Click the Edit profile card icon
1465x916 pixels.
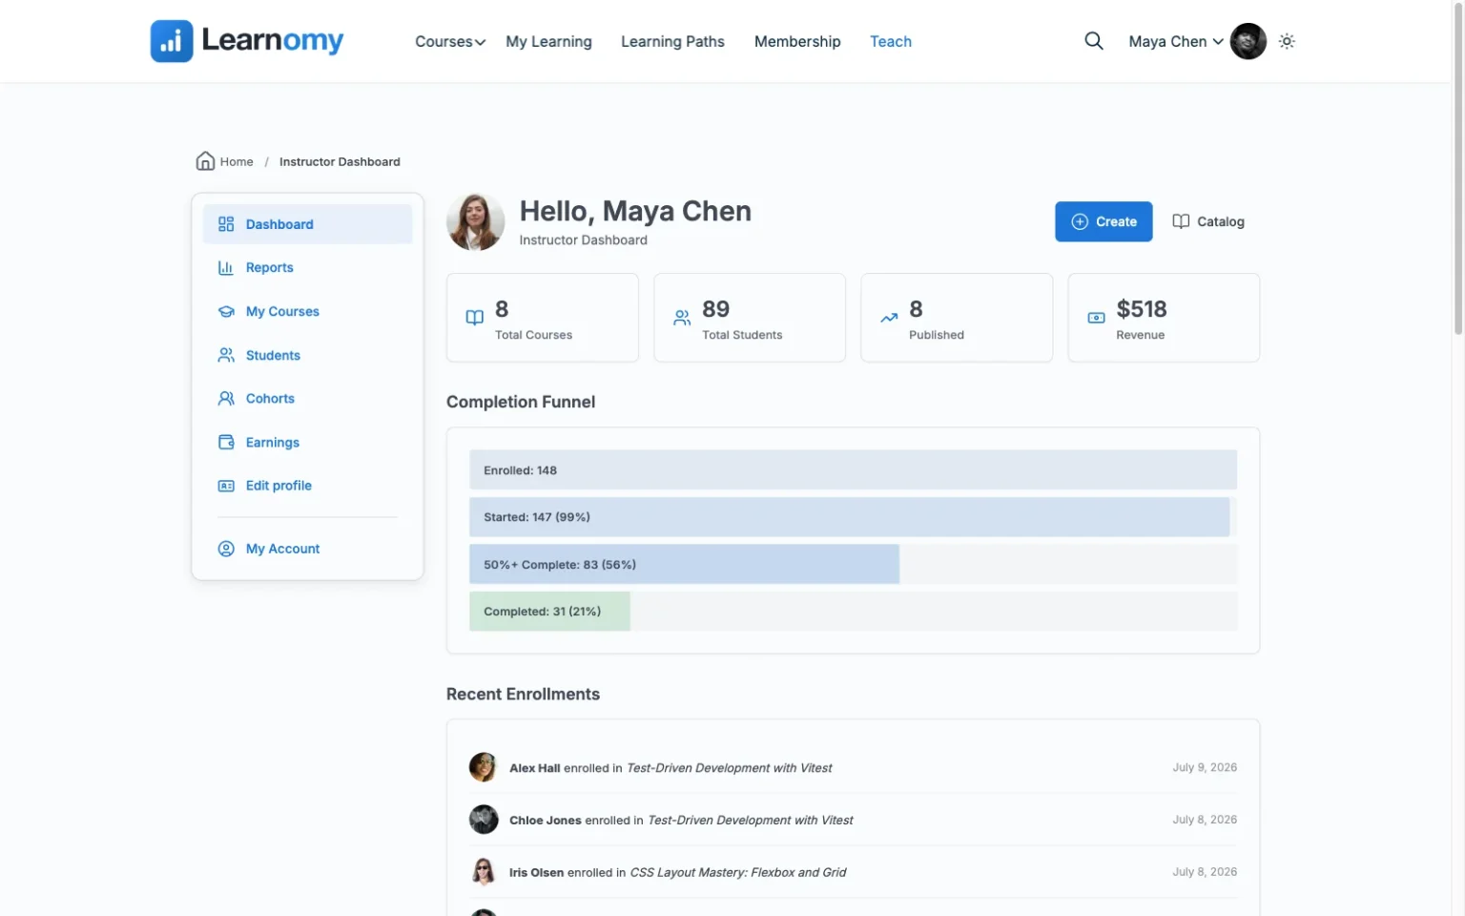(226, 486)
